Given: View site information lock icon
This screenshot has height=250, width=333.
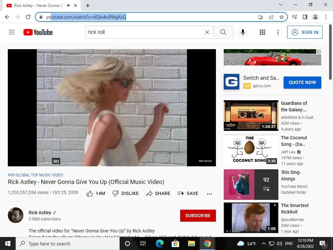Looking at the screenshot, I should (x=41, y=17).
